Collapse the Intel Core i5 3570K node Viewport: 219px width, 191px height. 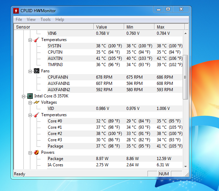[x=23, y=97]
